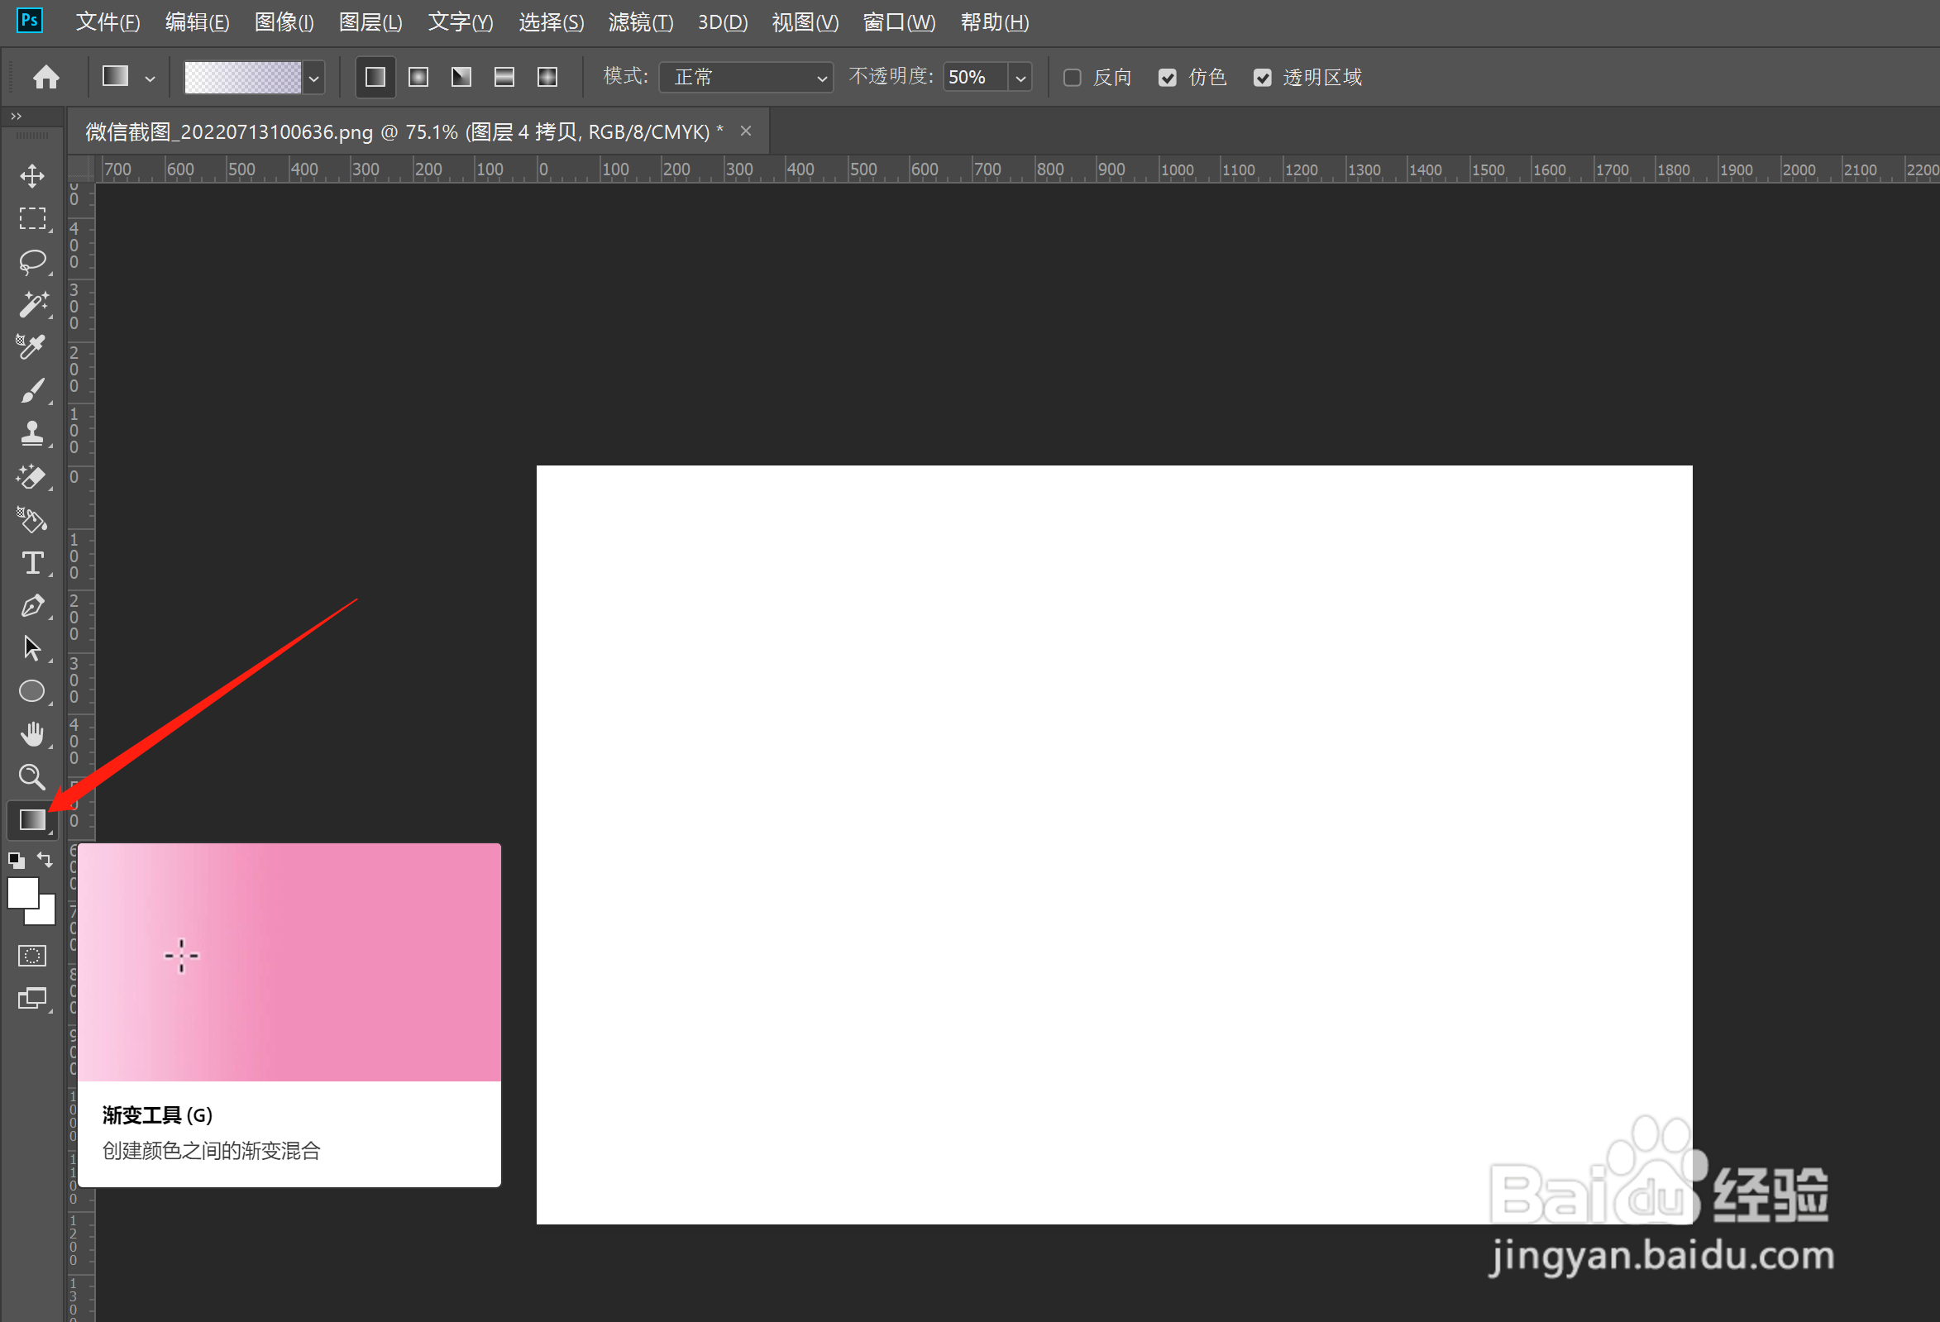
Task: Select the Pen tool
Action: pos(31,606)
